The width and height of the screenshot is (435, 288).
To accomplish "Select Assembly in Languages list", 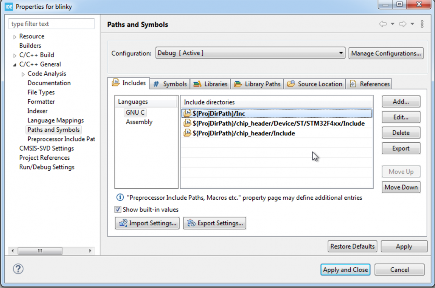I will (139, 122).
